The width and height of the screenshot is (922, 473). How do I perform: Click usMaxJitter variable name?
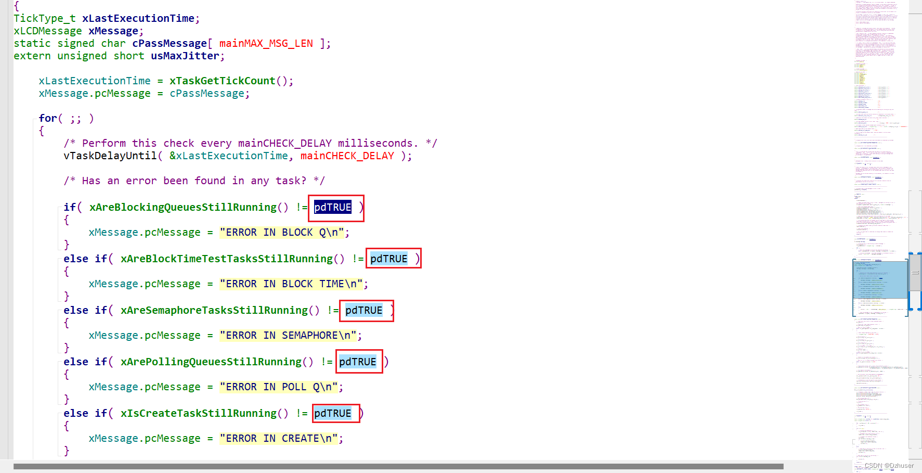[x=185, y=56]
